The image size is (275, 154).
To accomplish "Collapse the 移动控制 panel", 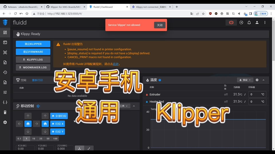I will (x=134, y=106).
